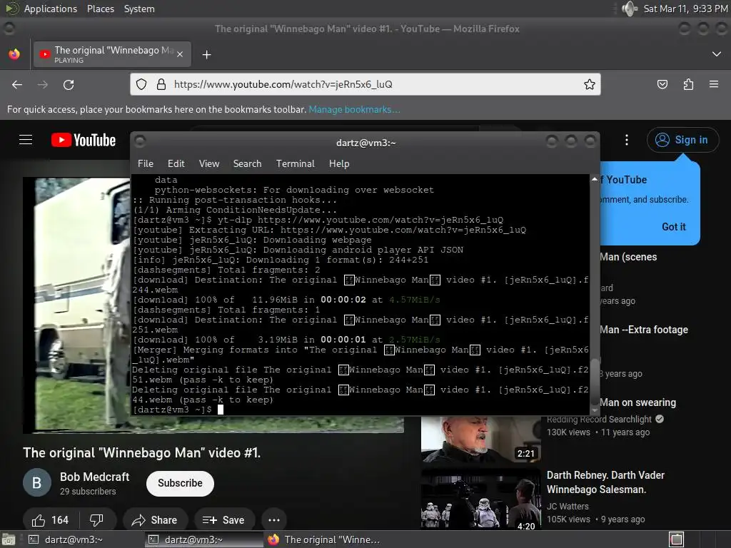Open the Bob Medcraft channel name
This screenshot has height=548, width=731.
pos(95,477)
